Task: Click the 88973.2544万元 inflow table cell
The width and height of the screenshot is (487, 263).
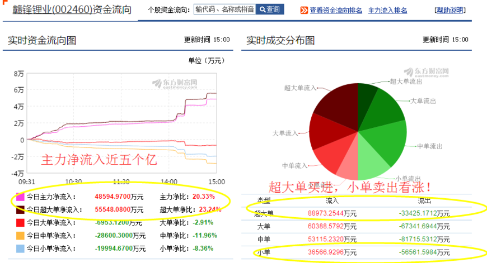Action: tap(332, 213)
